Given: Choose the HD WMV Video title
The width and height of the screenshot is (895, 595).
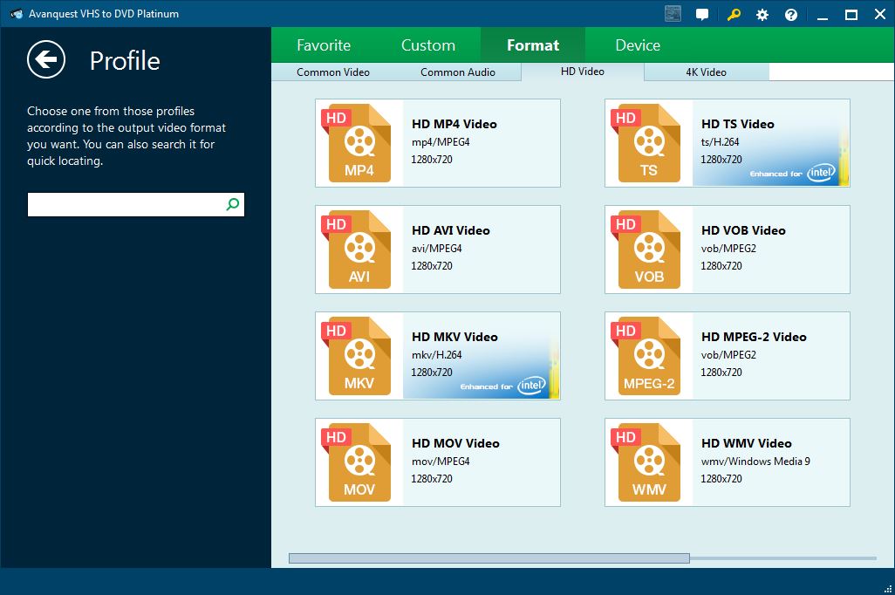Looking at the screenshot, I should [747, 443].
